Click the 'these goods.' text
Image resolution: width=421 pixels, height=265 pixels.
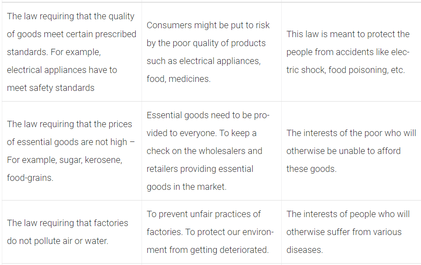click(x=311, y=169)
